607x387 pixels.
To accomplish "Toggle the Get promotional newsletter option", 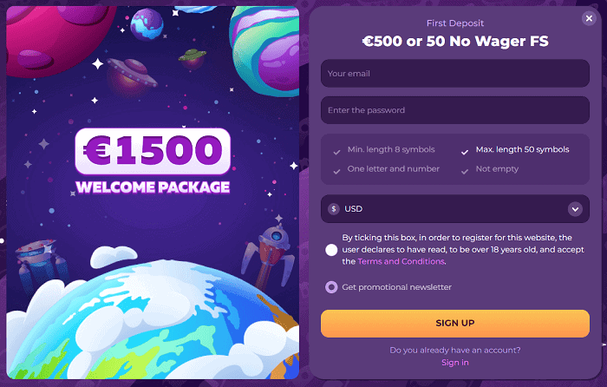I will [x=332, y=287].
